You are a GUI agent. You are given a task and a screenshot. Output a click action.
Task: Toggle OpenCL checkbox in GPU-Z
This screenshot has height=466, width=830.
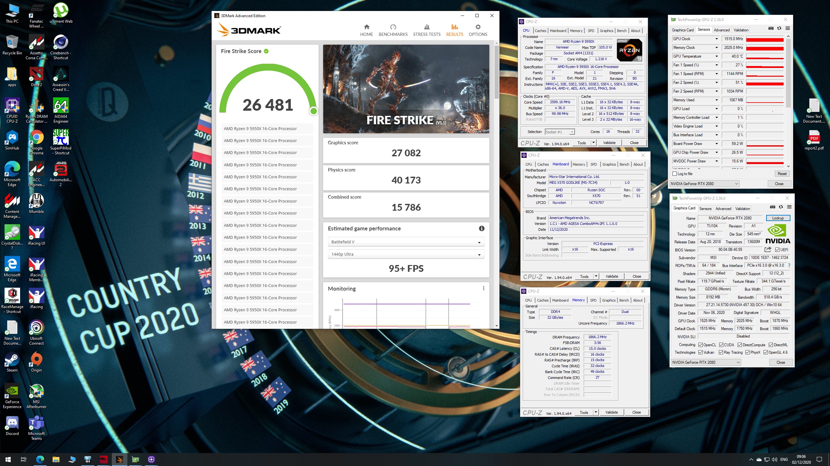tap(700, 345)
